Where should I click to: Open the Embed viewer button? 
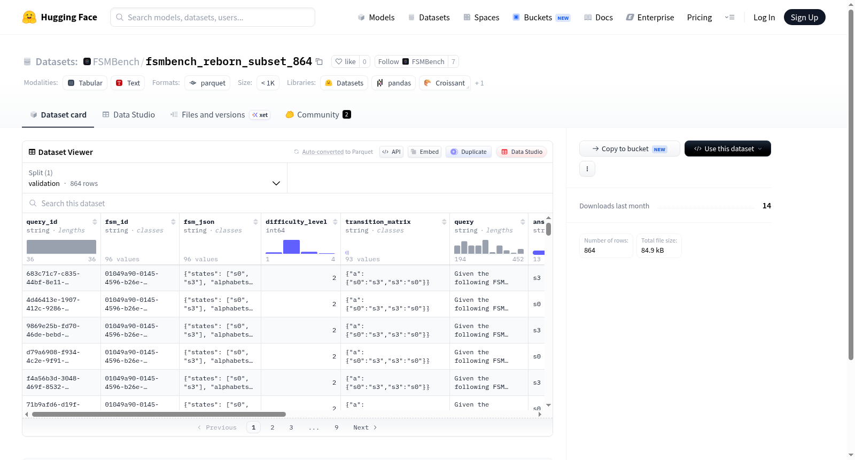[x=424, y=152]
